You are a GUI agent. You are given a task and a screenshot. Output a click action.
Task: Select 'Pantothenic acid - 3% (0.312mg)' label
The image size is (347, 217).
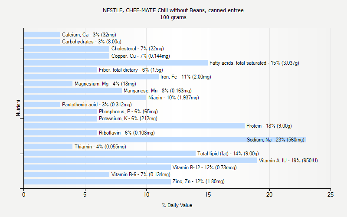pyautogui.click(x=97, y=105)
